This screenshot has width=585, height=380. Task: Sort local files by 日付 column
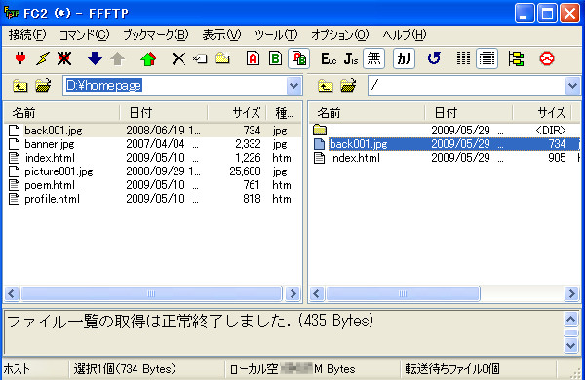click(164, 113)
